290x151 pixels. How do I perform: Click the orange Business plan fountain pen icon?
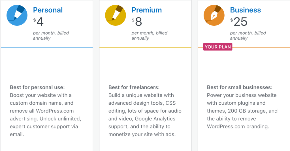tap(214, 15)
